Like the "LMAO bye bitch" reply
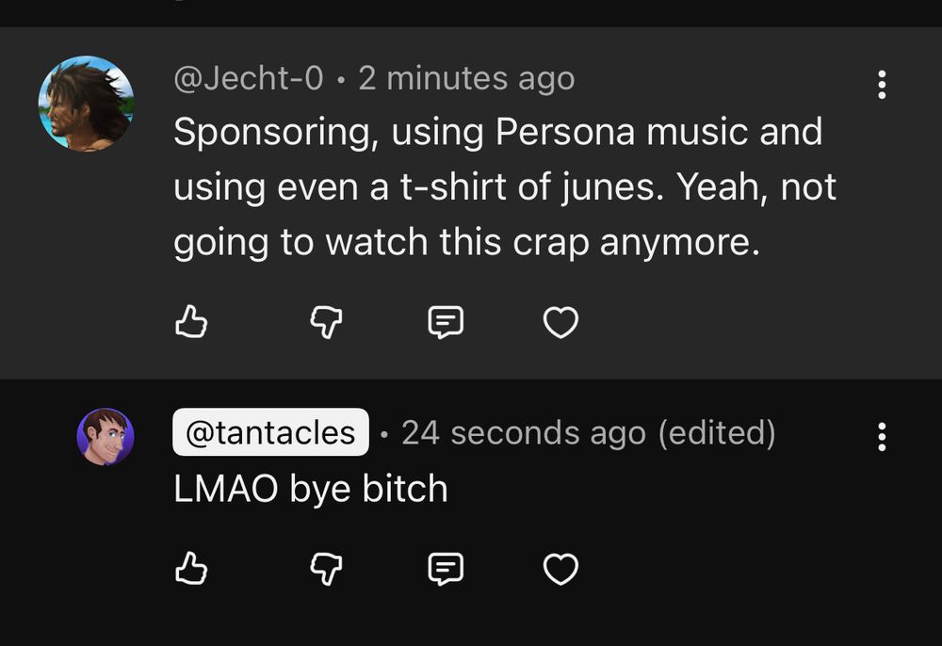The width and height of the screenshot is (942, 646). click(191, 569)
